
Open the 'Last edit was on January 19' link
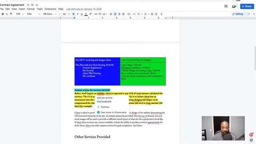84,9
